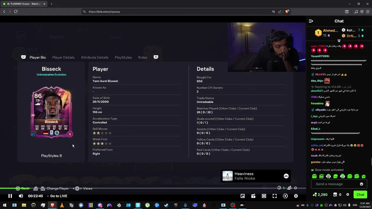Open browser sidebar panel icon

click(x=347, y=12)
